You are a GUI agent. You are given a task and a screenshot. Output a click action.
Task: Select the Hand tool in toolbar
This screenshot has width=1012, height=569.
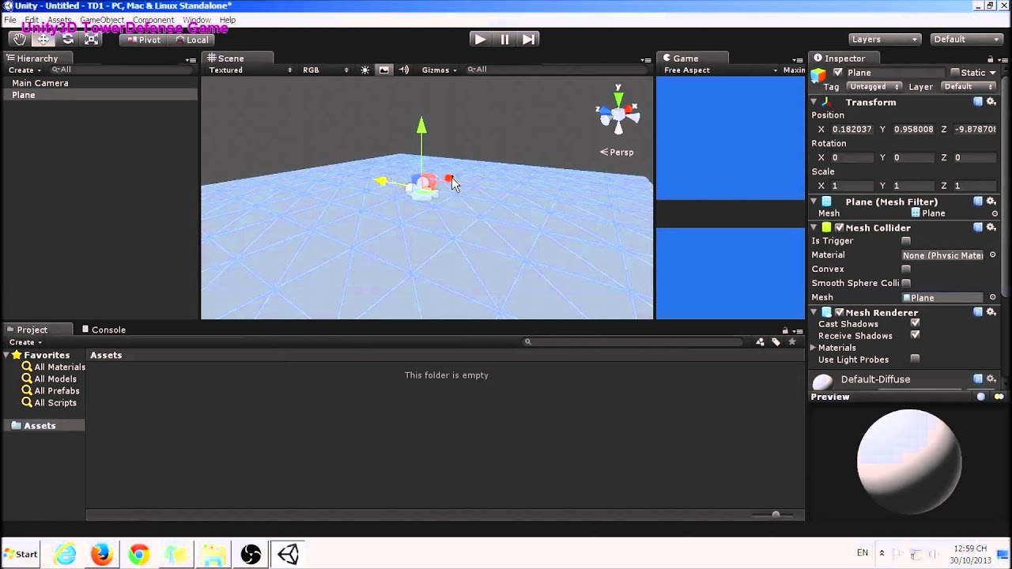click(19, 39)
